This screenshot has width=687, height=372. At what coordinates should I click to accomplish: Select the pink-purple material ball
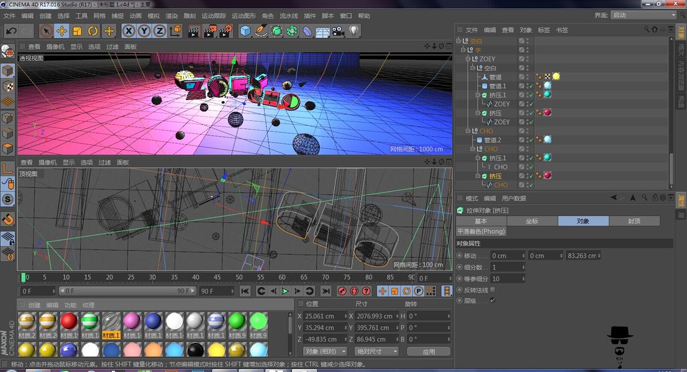132,321
